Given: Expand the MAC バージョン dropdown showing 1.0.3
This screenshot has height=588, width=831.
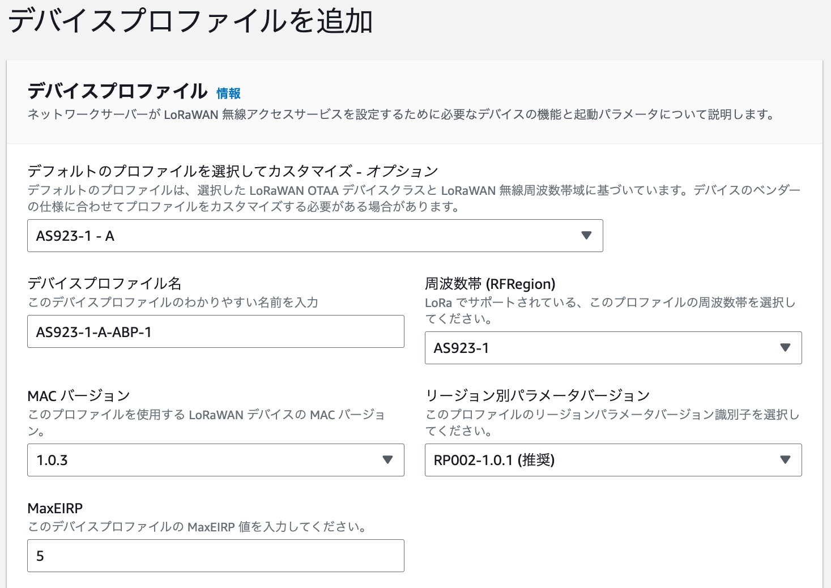Looking at the screenshot, I should click(x=204, y=460).
